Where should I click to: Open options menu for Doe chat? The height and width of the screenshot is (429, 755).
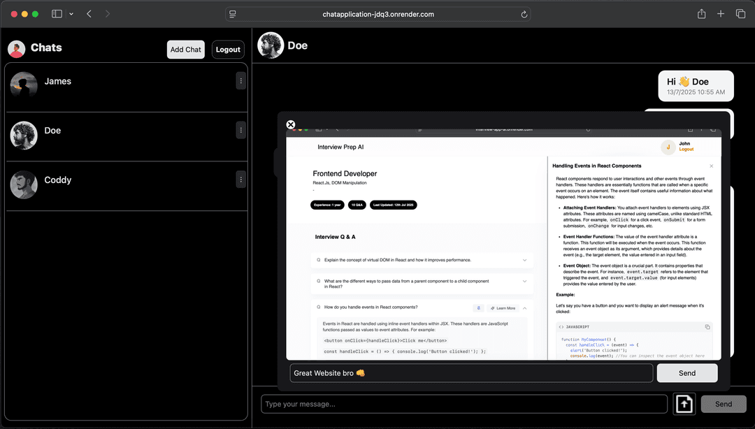[241, 130]
